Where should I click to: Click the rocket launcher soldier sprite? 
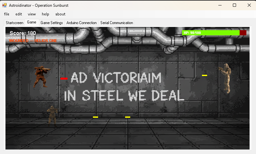point(41,76)
